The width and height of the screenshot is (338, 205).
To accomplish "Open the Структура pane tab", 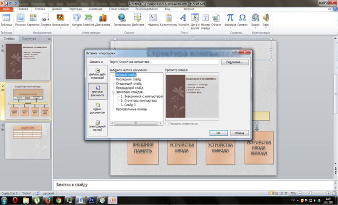I will 29,39.
